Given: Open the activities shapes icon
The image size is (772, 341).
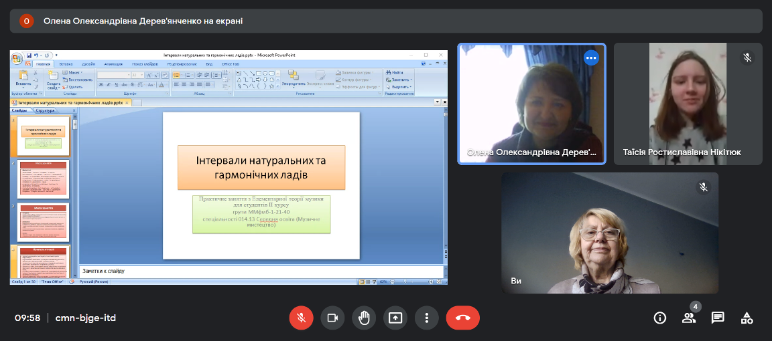Looking at the screenshot, I should 747,318.
